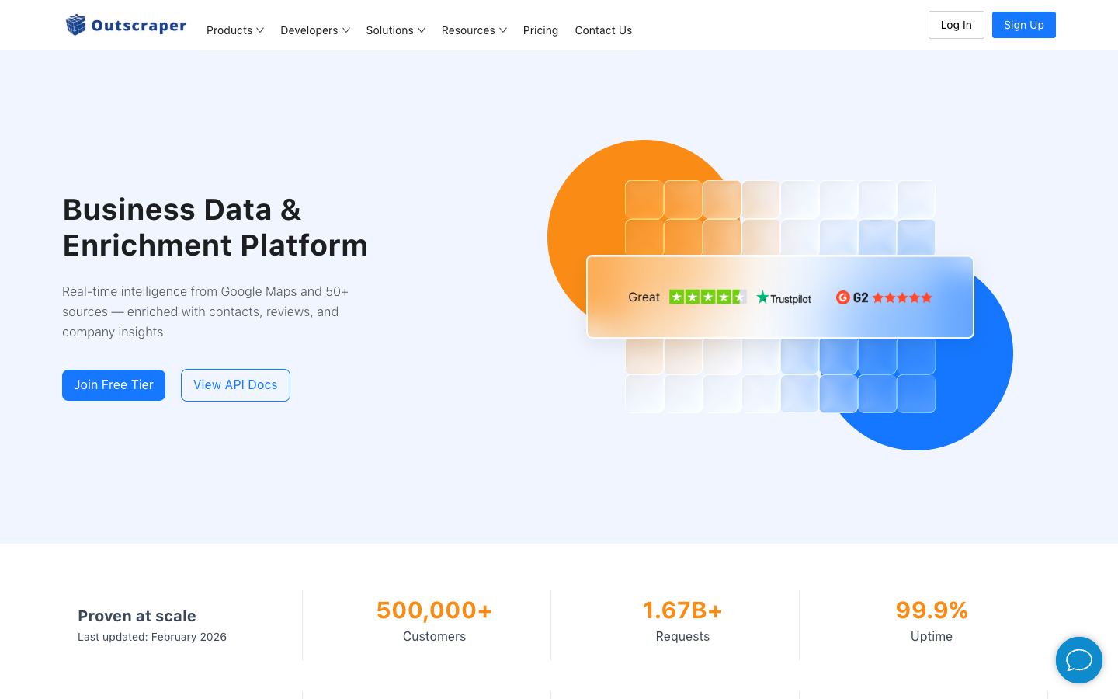
Task: Click "Last updated: February 2026" text
Action: pyautogui.click(x=152, y=637)
